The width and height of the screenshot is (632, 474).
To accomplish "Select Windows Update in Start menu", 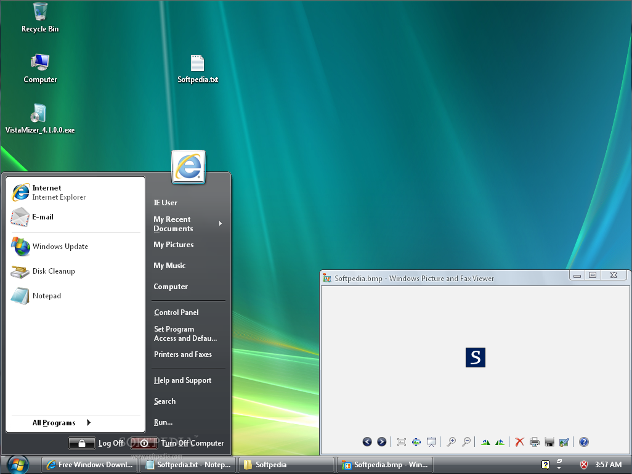I will 60,247.
